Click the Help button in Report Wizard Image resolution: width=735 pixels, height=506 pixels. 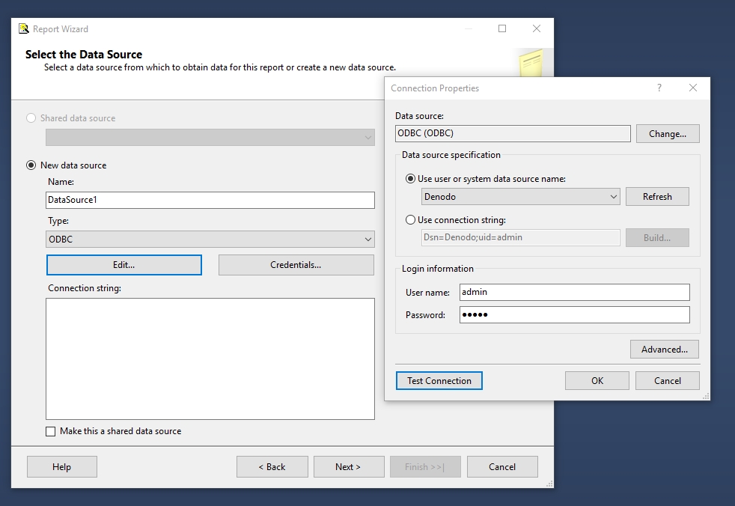[62, 466]
